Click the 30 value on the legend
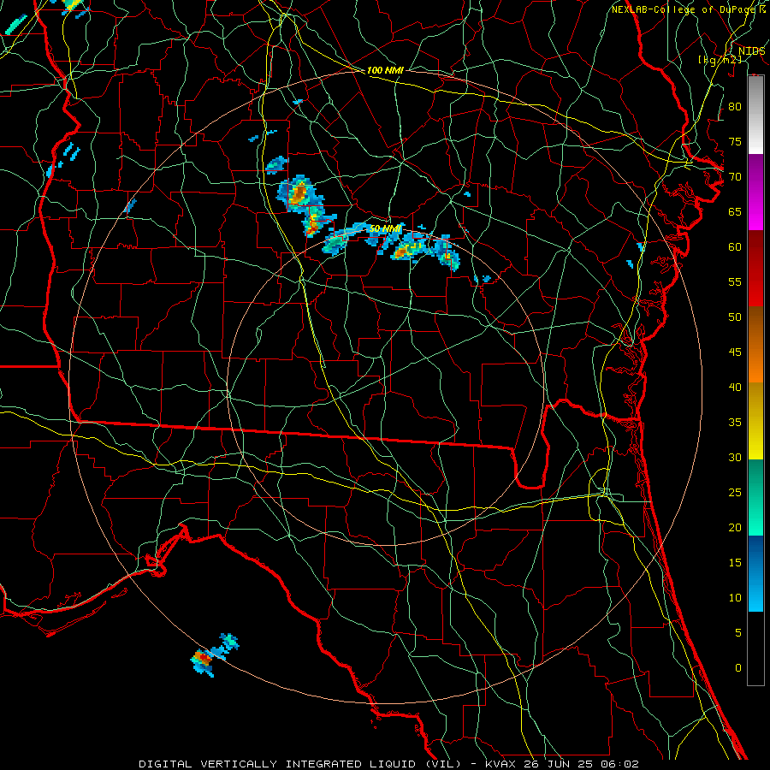The height and width of the screenshot is (770, 770). coord(735,457)
